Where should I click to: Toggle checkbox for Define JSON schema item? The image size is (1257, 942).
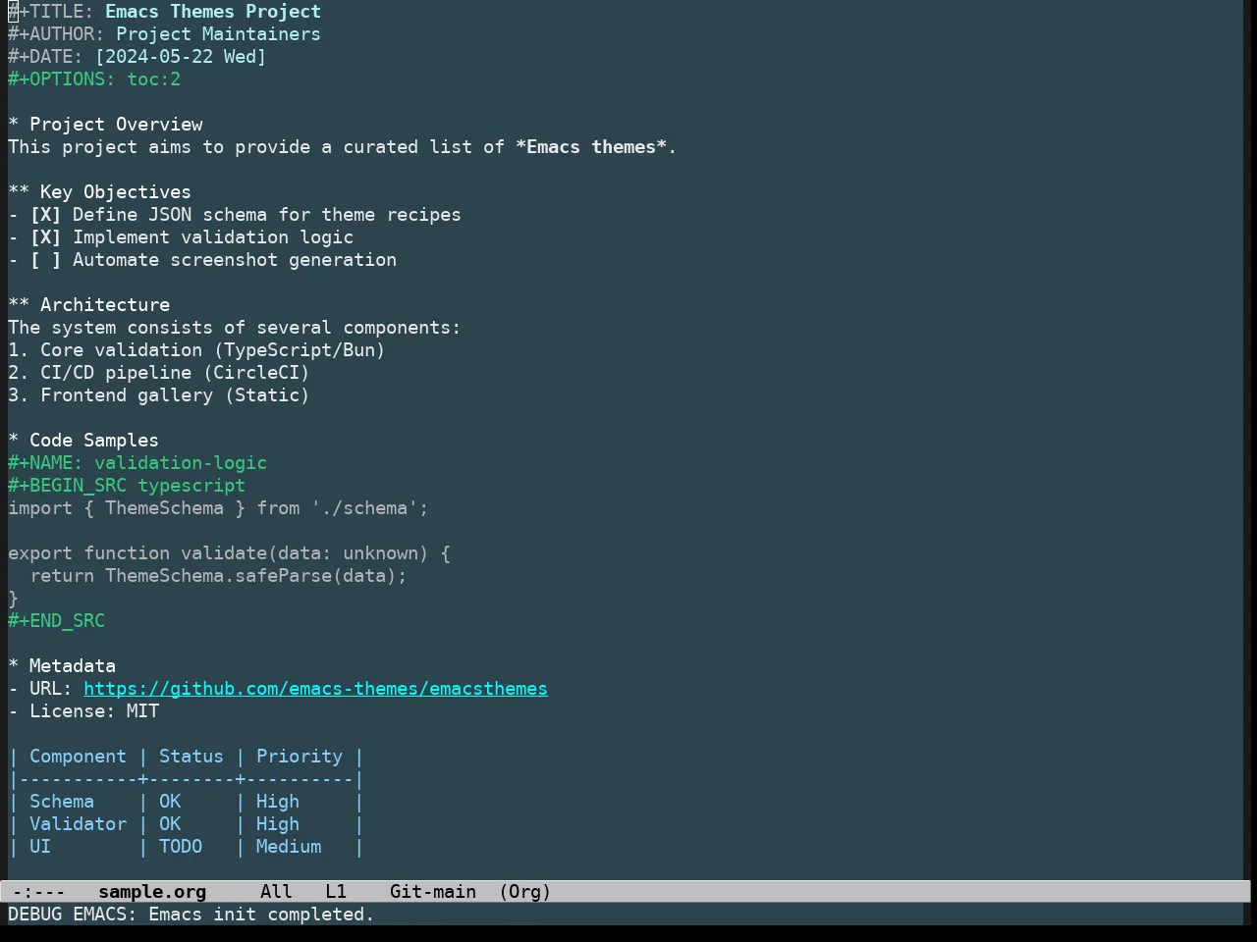(45, 215)
